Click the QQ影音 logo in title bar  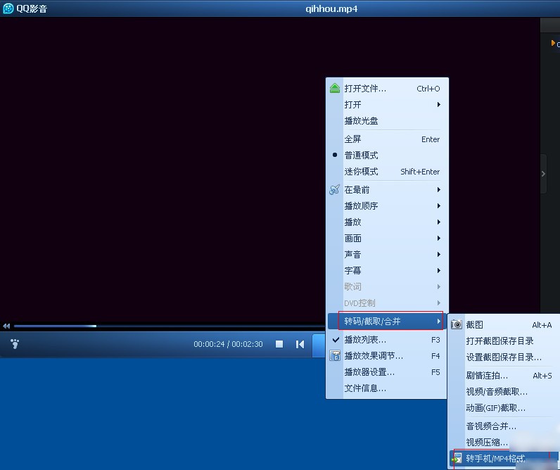[8, 8]
